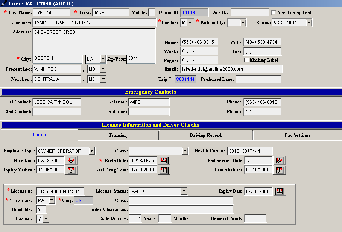Click the Cell phone field
The height and width of the screenshot is (232, 342).
click(263, 42)
